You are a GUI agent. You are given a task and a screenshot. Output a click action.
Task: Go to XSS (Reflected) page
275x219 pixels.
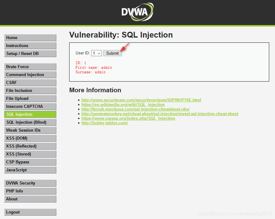tap(30, 146)
